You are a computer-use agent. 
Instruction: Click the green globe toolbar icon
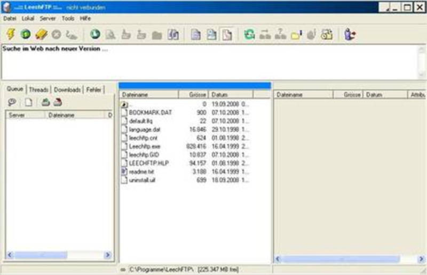pyautogui.click(x=26, y=34)
